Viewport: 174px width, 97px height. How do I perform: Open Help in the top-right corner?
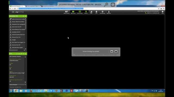click(163, 12)
